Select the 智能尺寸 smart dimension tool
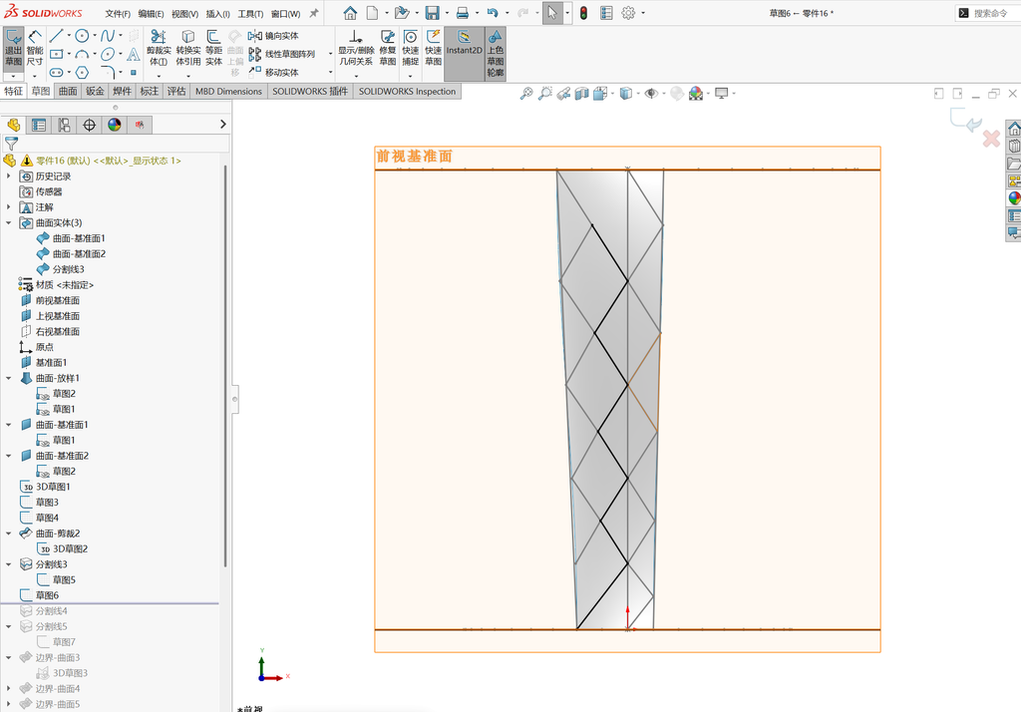The width and height of the screenshot is (1021, 712). click(x=35, y=48)
